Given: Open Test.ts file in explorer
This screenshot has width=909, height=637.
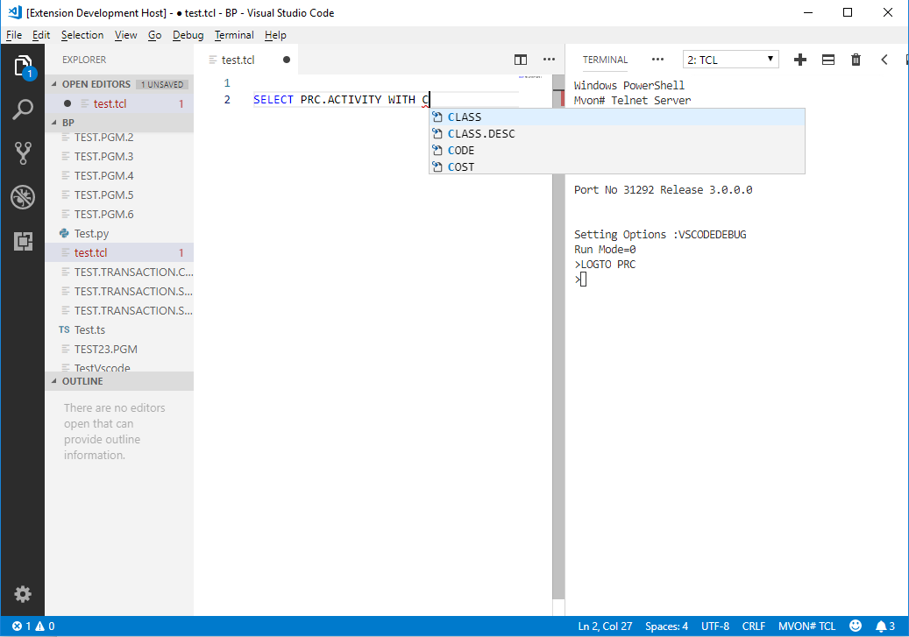Looking at the screenshot, I should click(119, 329).
